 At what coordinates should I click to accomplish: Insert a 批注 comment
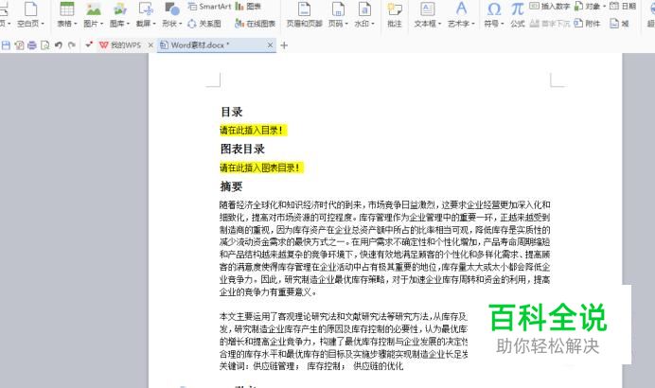[x=395, y=14]
